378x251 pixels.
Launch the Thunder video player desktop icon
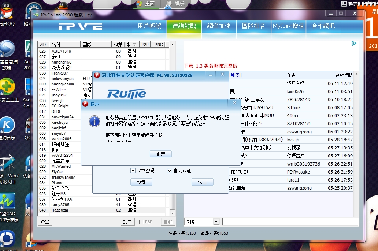7,55
